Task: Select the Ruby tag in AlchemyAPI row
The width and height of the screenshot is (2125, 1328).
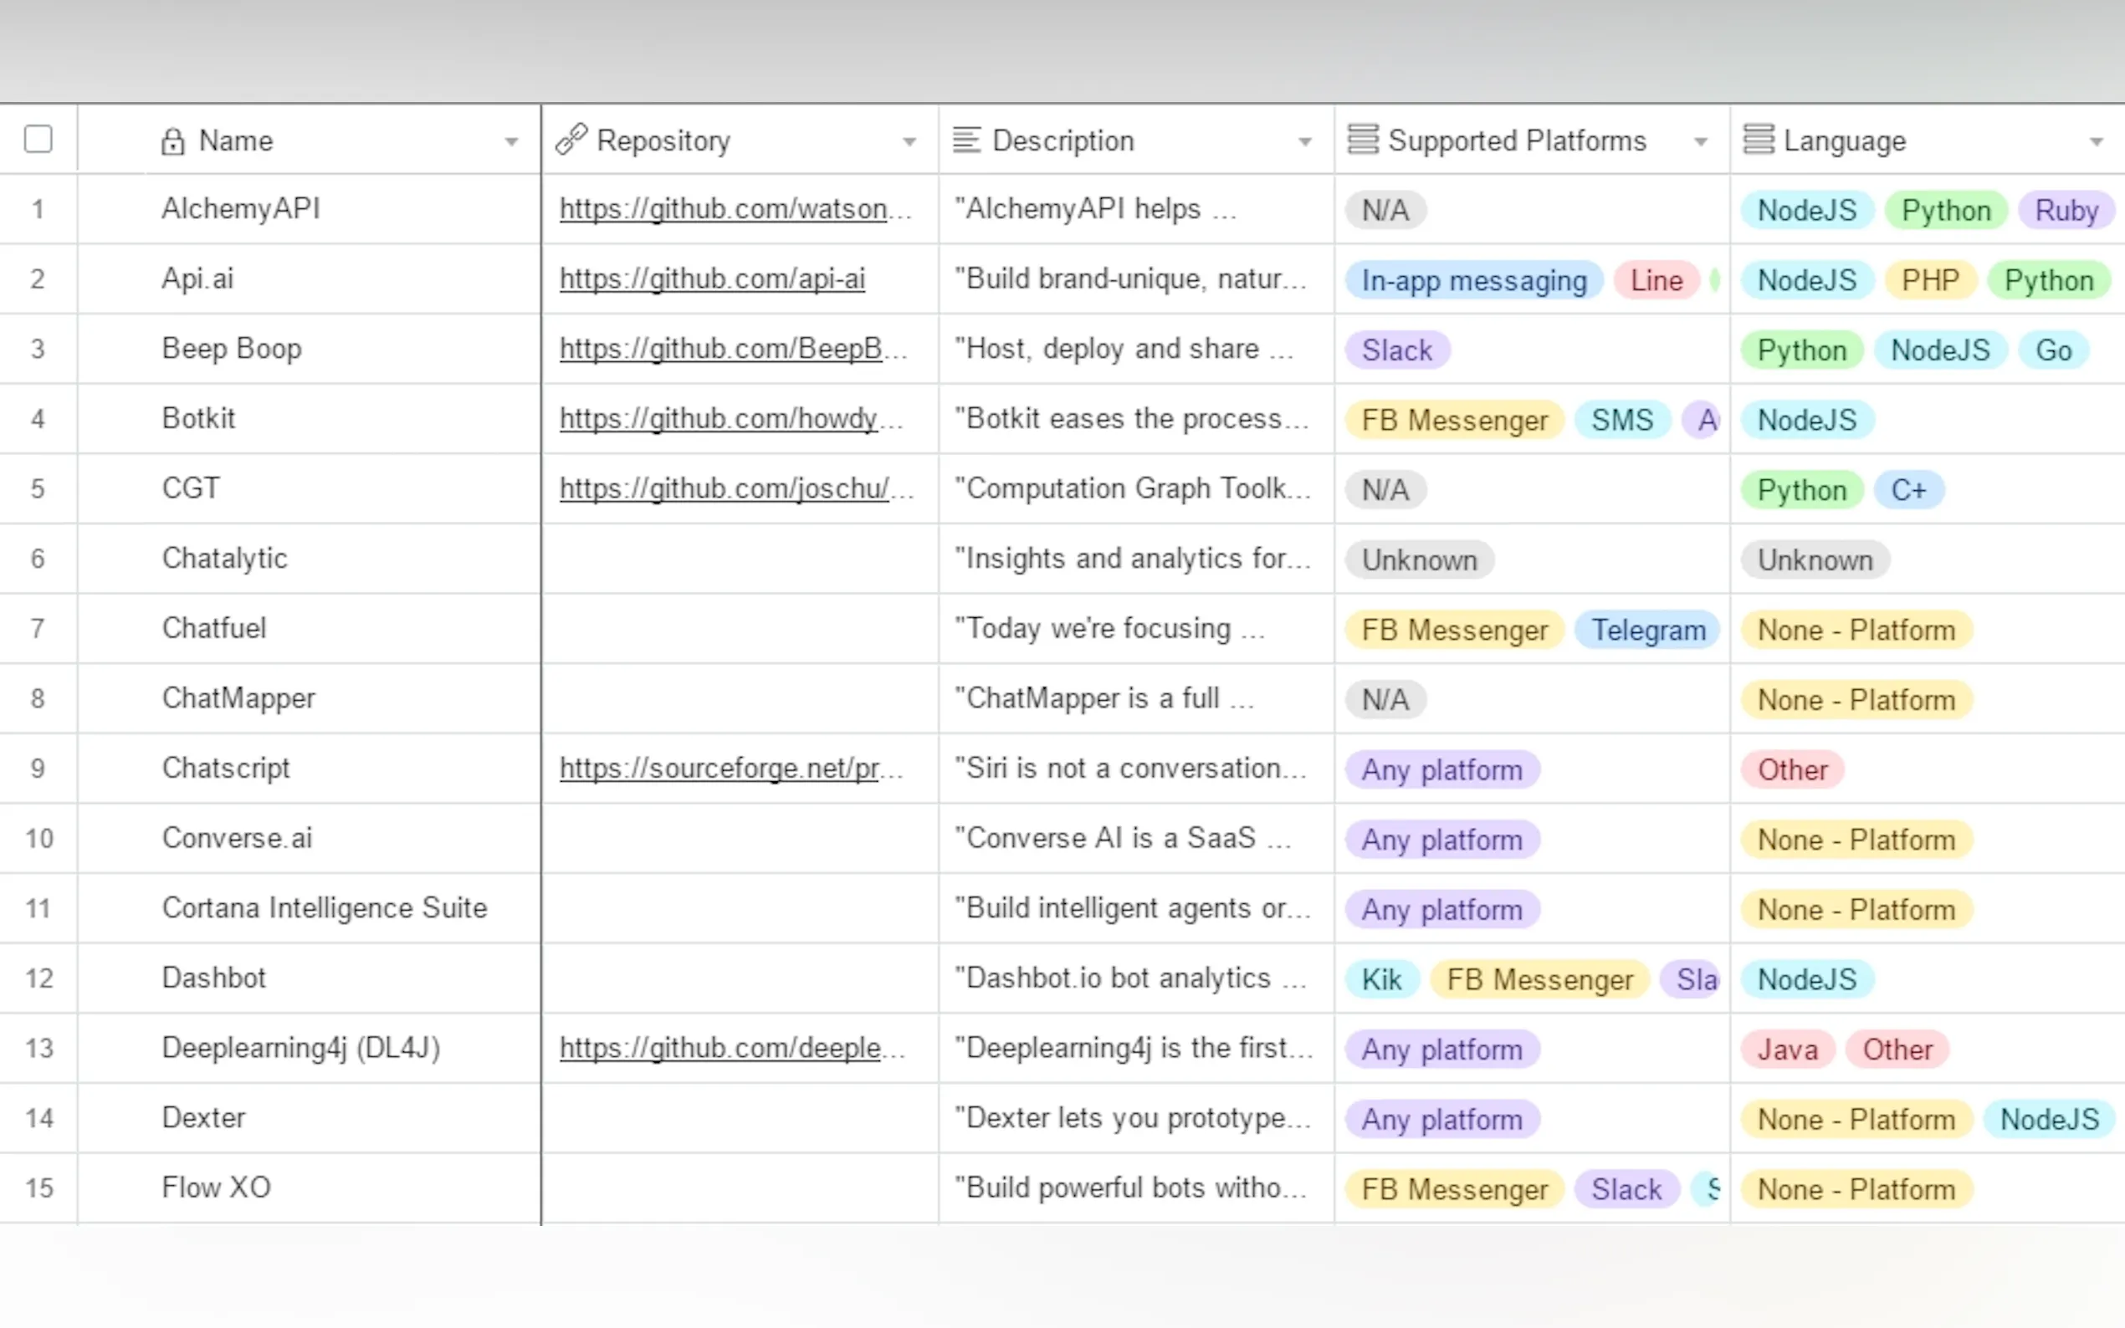Action: 2066,211
